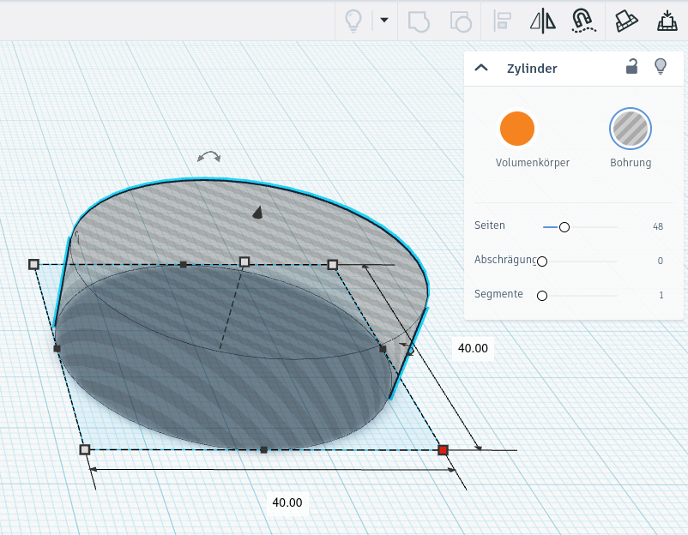Click the Segmente slider handle

(542, 295)
